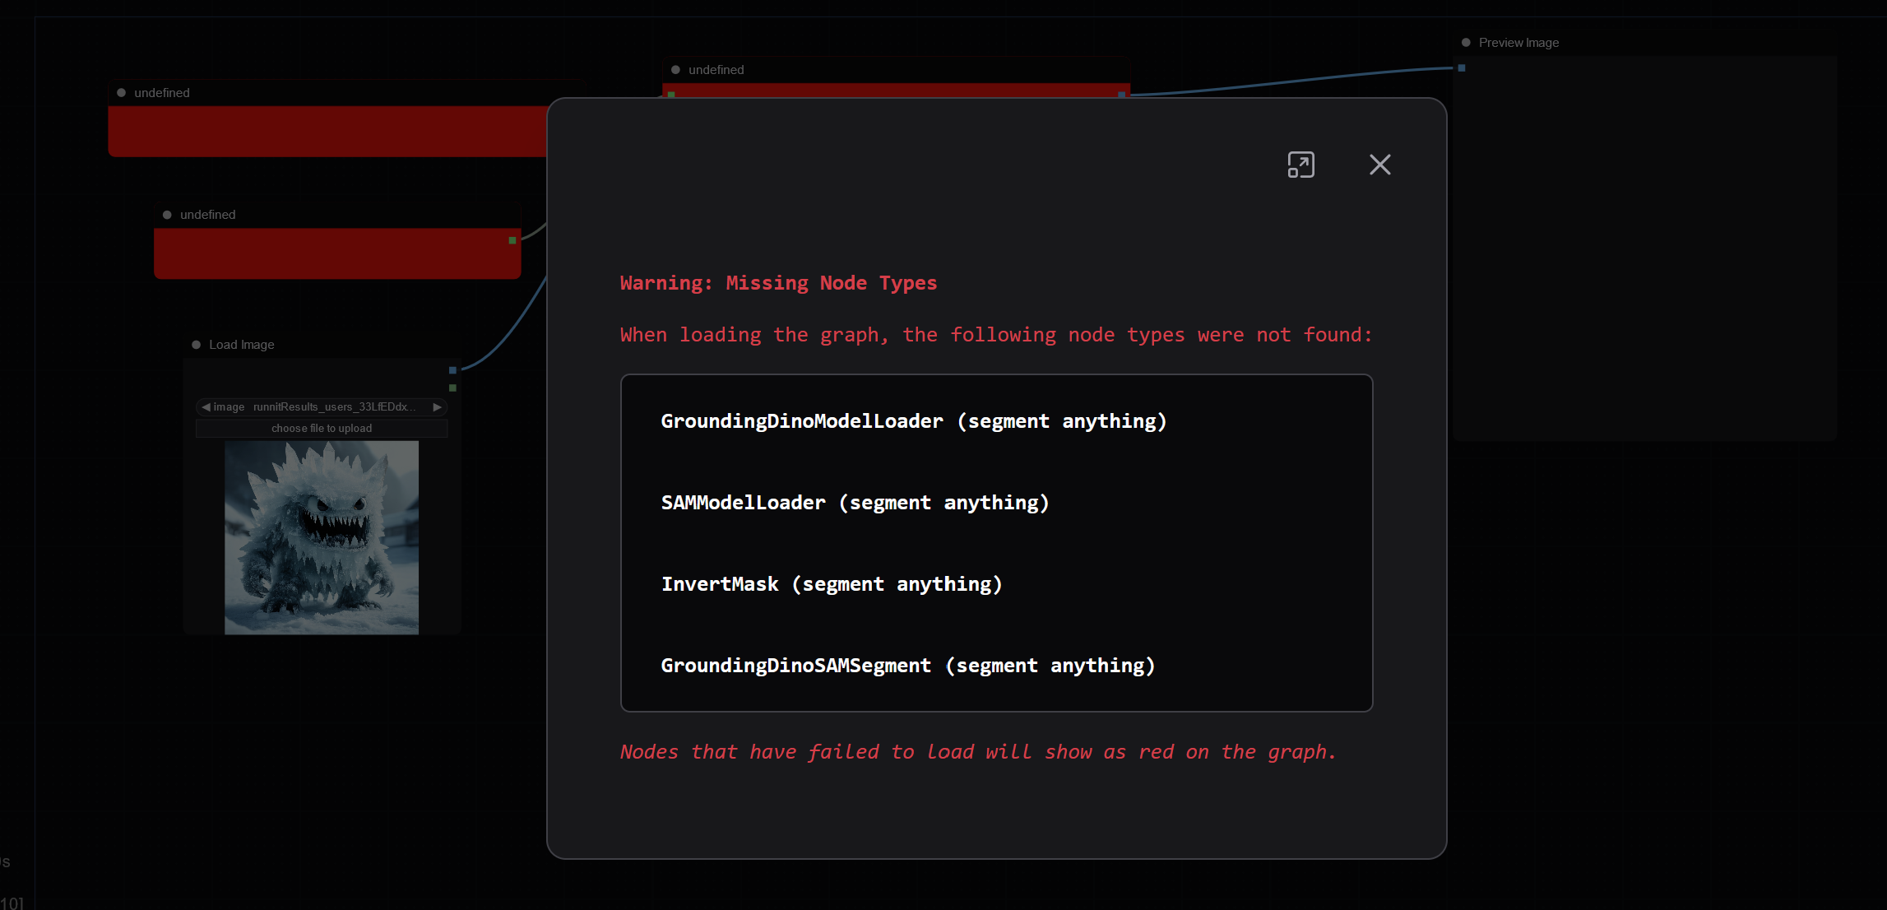Click the status dot beside Preview Image title

1465,41
